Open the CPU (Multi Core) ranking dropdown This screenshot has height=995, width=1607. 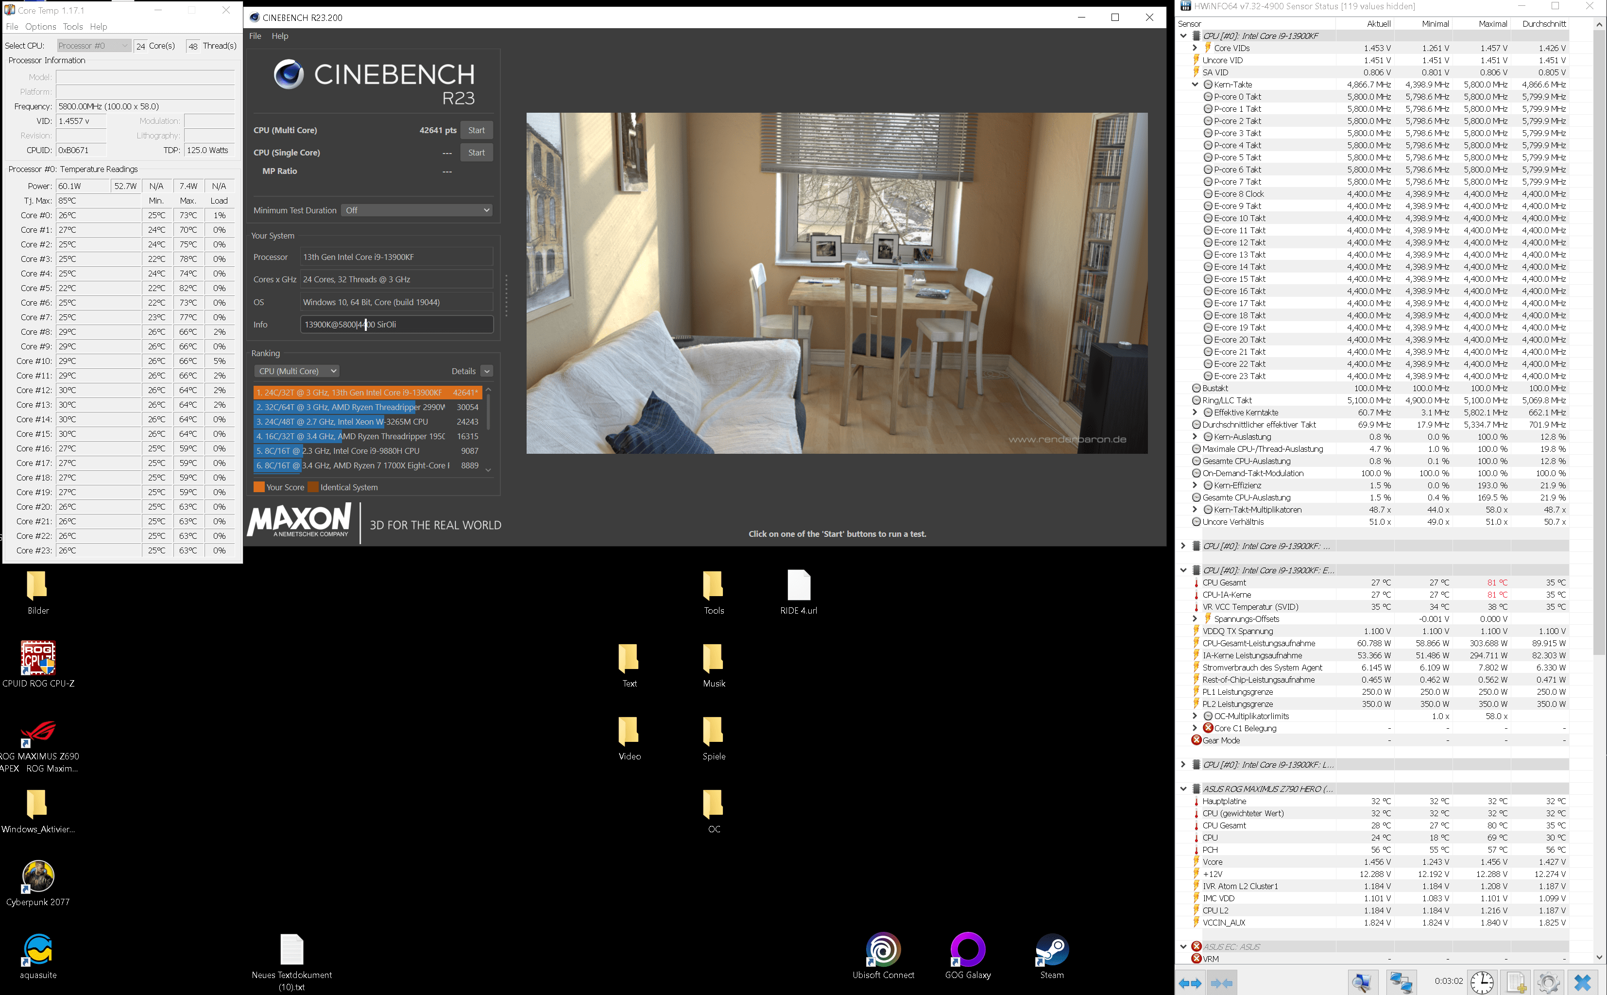point(297,371)
